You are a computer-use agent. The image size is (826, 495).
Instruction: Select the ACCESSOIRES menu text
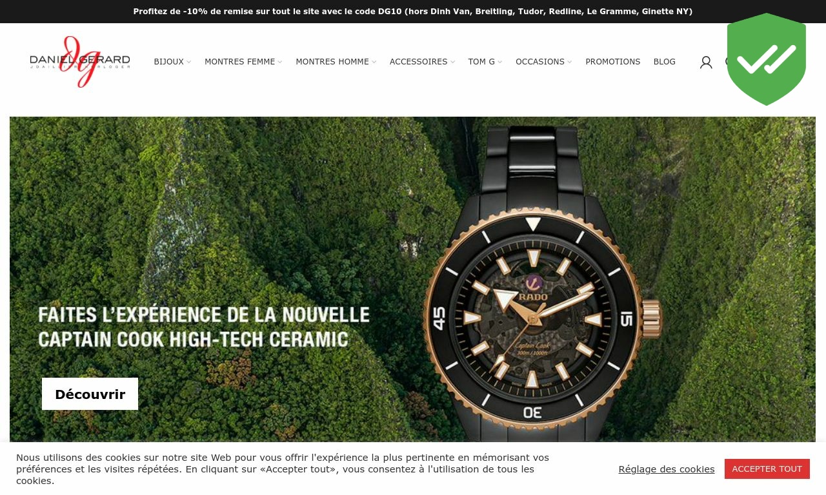pos(418,62)
